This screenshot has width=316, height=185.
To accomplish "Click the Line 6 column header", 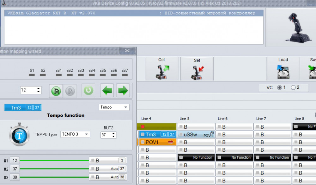I will pyautogui.click(x=223, y=119).
